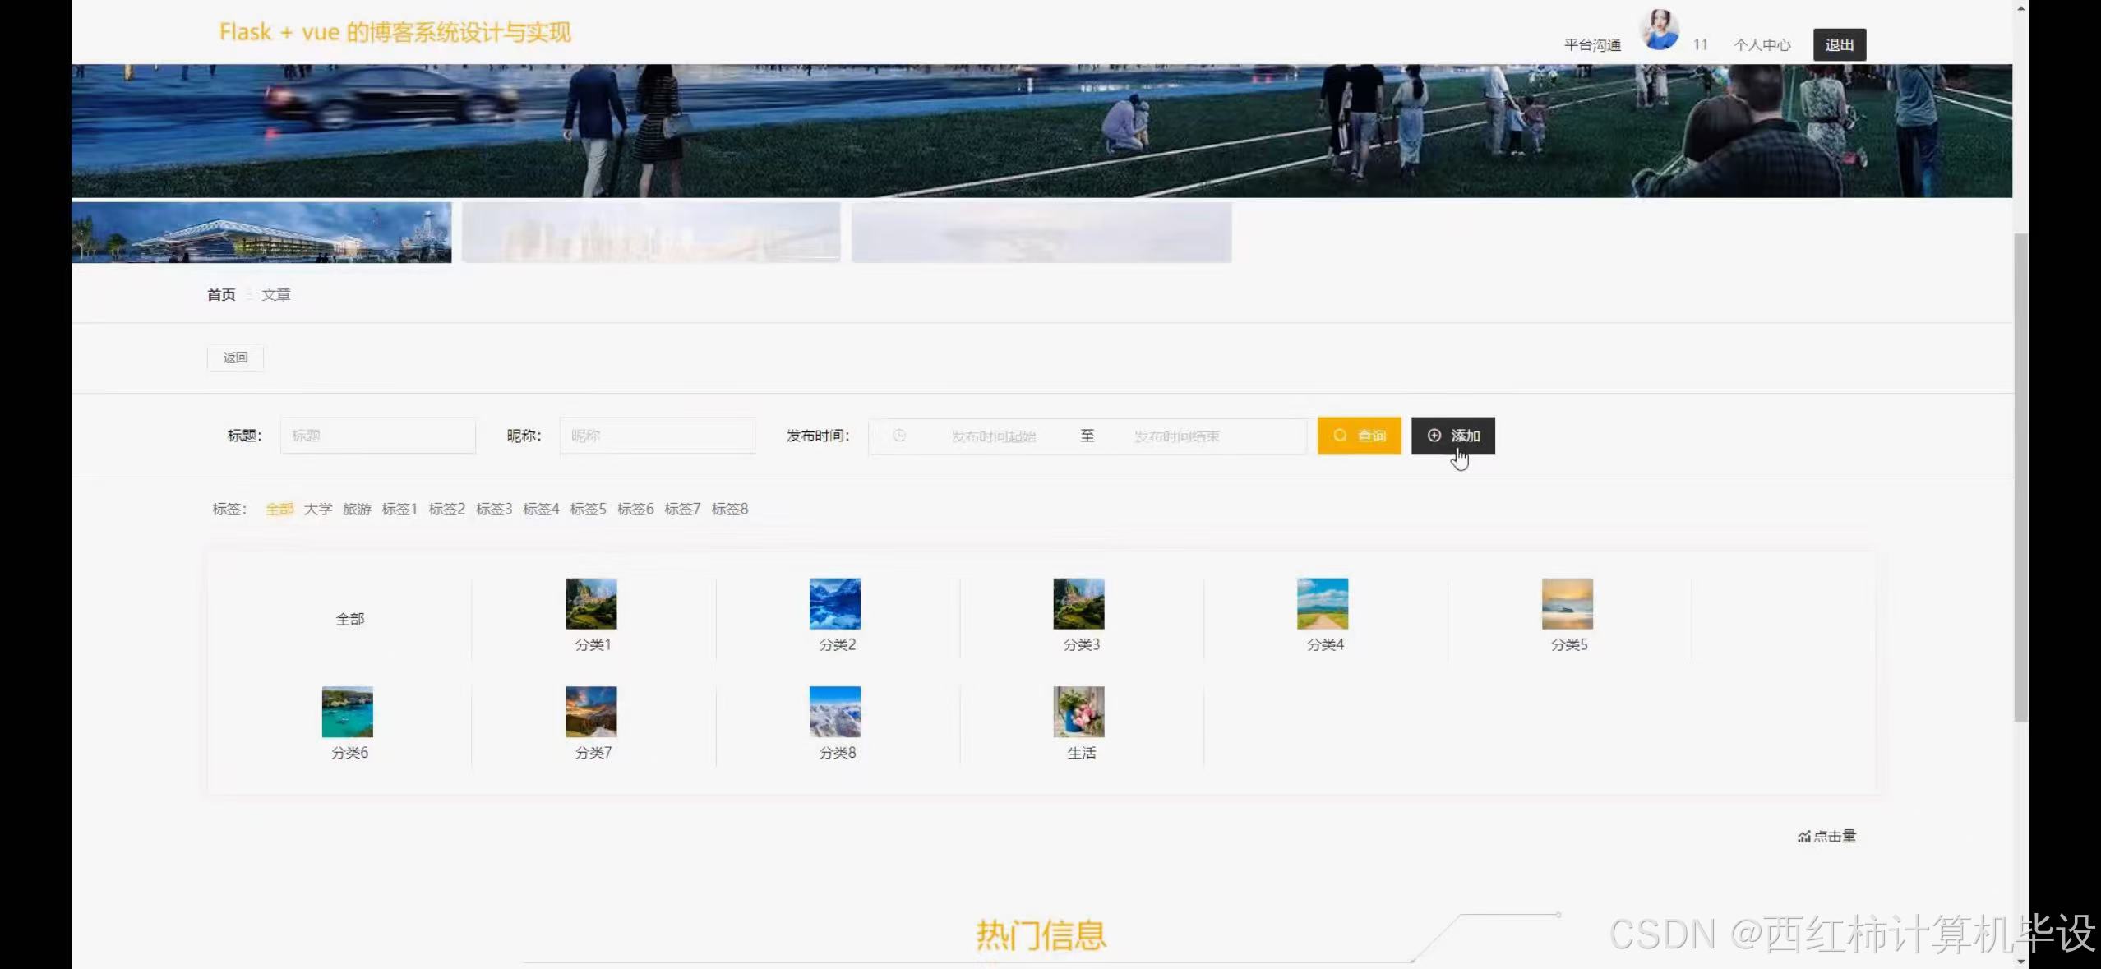Click the 分类1 category image
Viewport: 2101px width, 969px height.
[x=591, y=603]
